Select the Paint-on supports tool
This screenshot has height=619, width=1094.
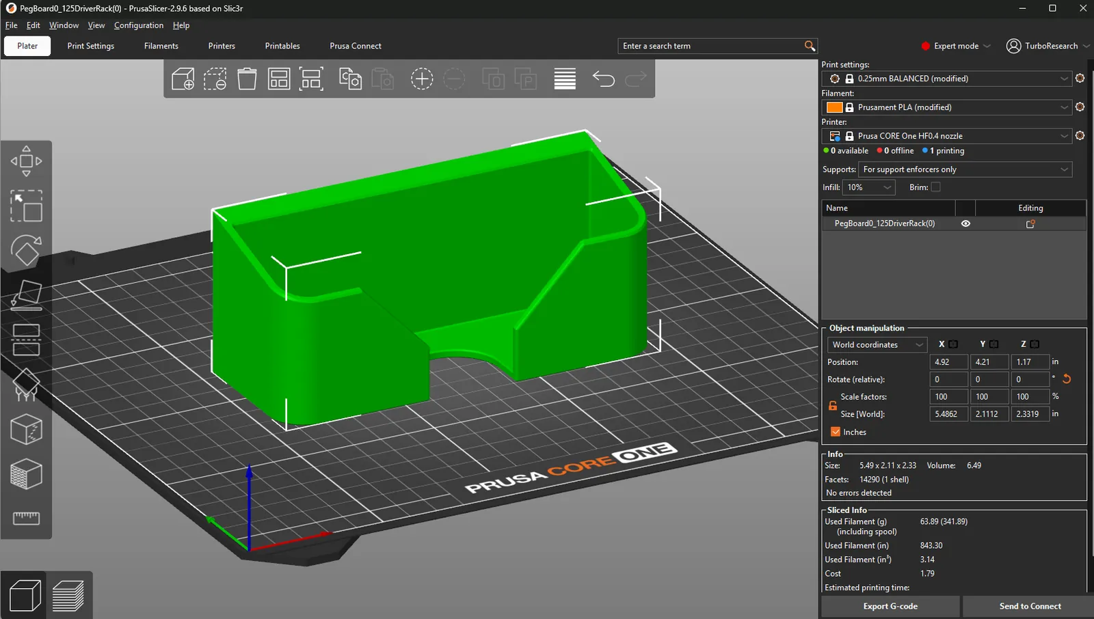(x=26, y=385)
